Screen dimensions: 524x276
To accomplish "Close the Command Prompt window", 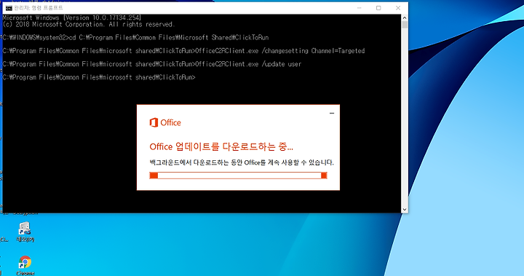I will click(x=397, y=8).
